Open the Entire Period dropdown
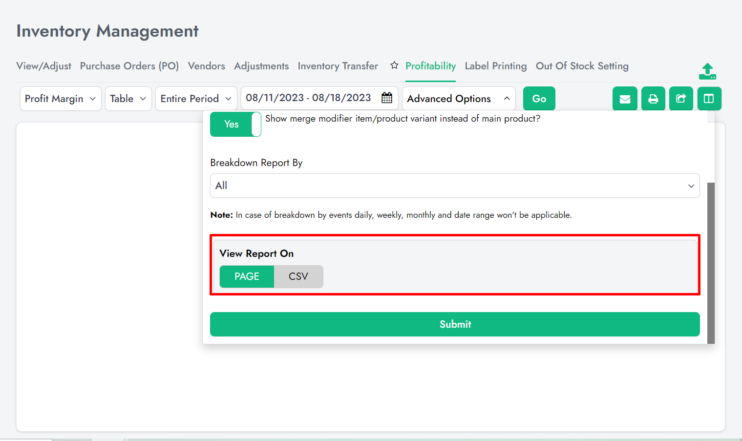Image resolution: width=742 pixels, height=441 pixels. coord(196,99)
